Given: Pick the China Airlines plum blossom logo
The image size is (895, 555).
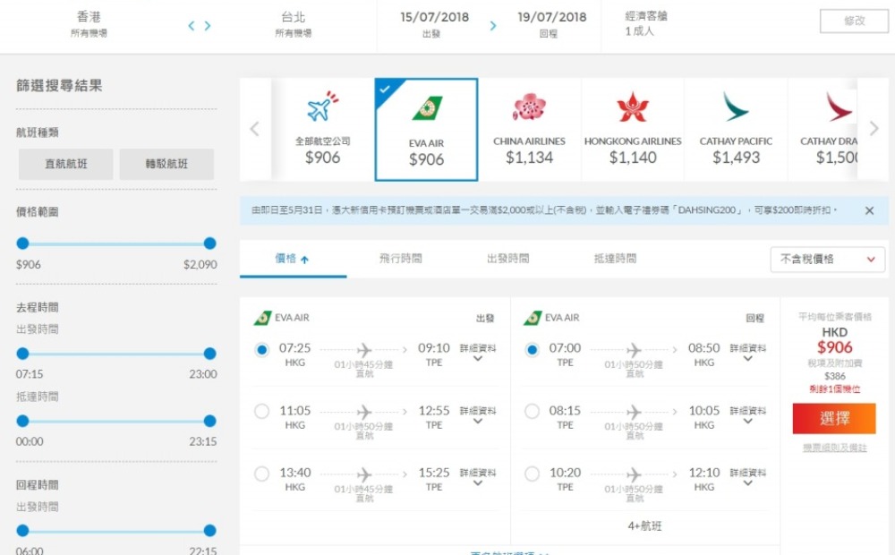Looking at the screenshot, I should (x=529, y=107).
